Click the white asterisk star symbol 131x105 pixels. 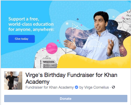(67, 24)
